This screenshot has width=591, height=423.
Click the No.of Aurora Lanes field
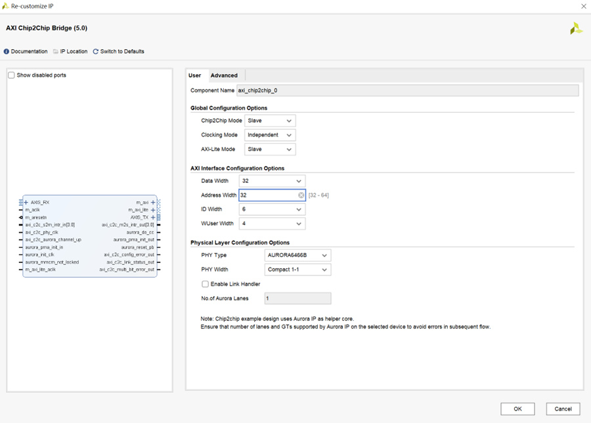297,298
